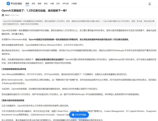Open the user profile avatar icon

(150, 4)
